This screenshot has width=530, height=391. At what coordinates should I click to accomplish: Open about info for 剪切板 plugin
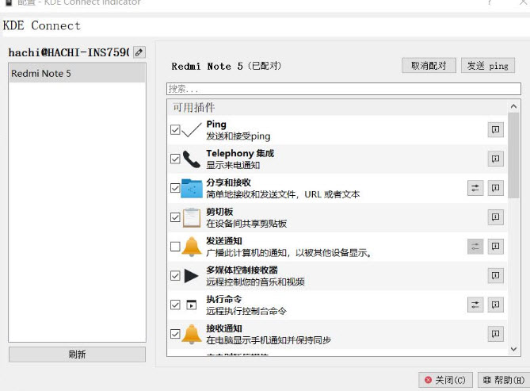tap(495, 217)
